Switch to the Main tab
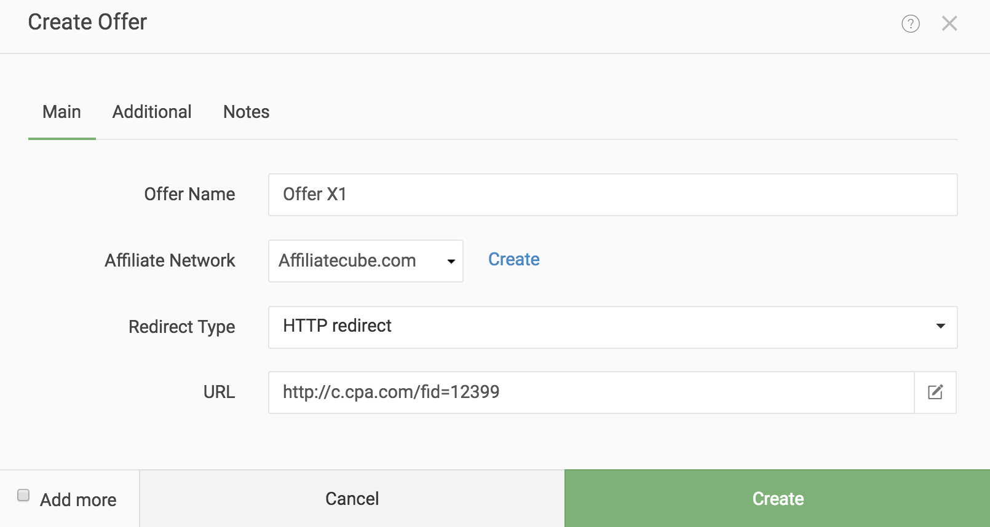This screenshot has width=990, height=527. click(61, 112)
